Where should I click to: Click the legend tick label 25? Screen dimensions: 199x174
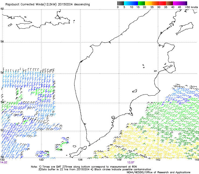(152, 7)
